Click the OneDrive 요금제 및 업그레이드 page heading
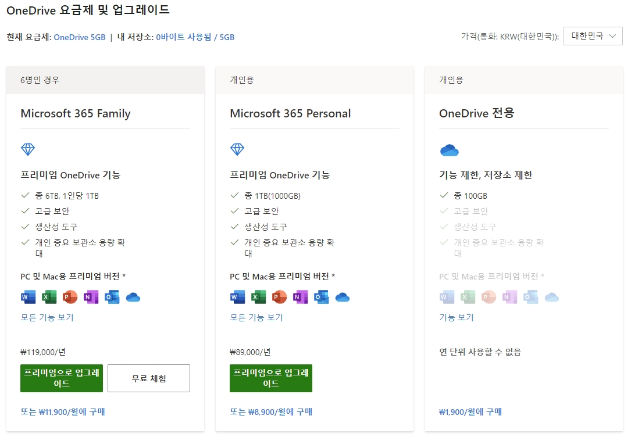 point(88,10)
